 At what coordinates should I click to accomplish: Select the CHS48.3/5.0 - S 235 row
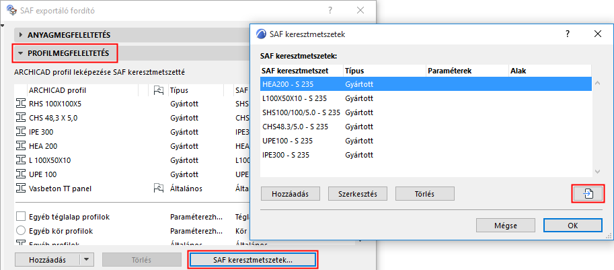(426, 127)
